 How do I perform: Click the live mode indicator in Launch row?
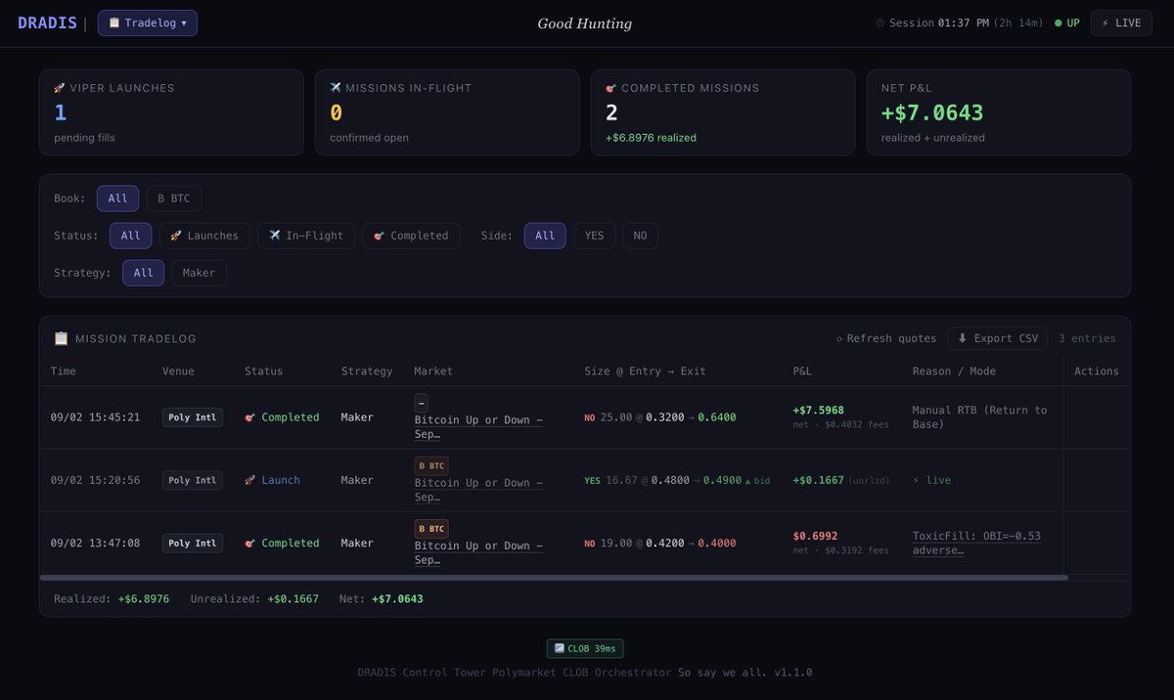click(x=931, y=480)
